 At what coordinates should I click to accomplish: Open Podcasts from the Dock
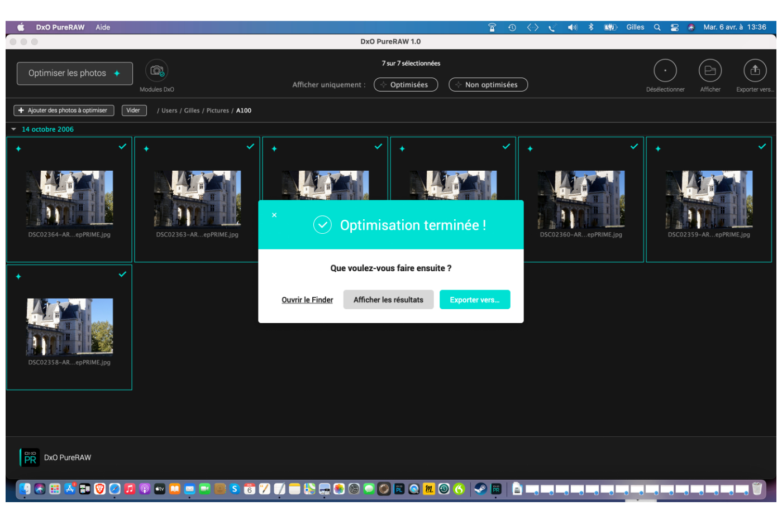pos(144,489)
